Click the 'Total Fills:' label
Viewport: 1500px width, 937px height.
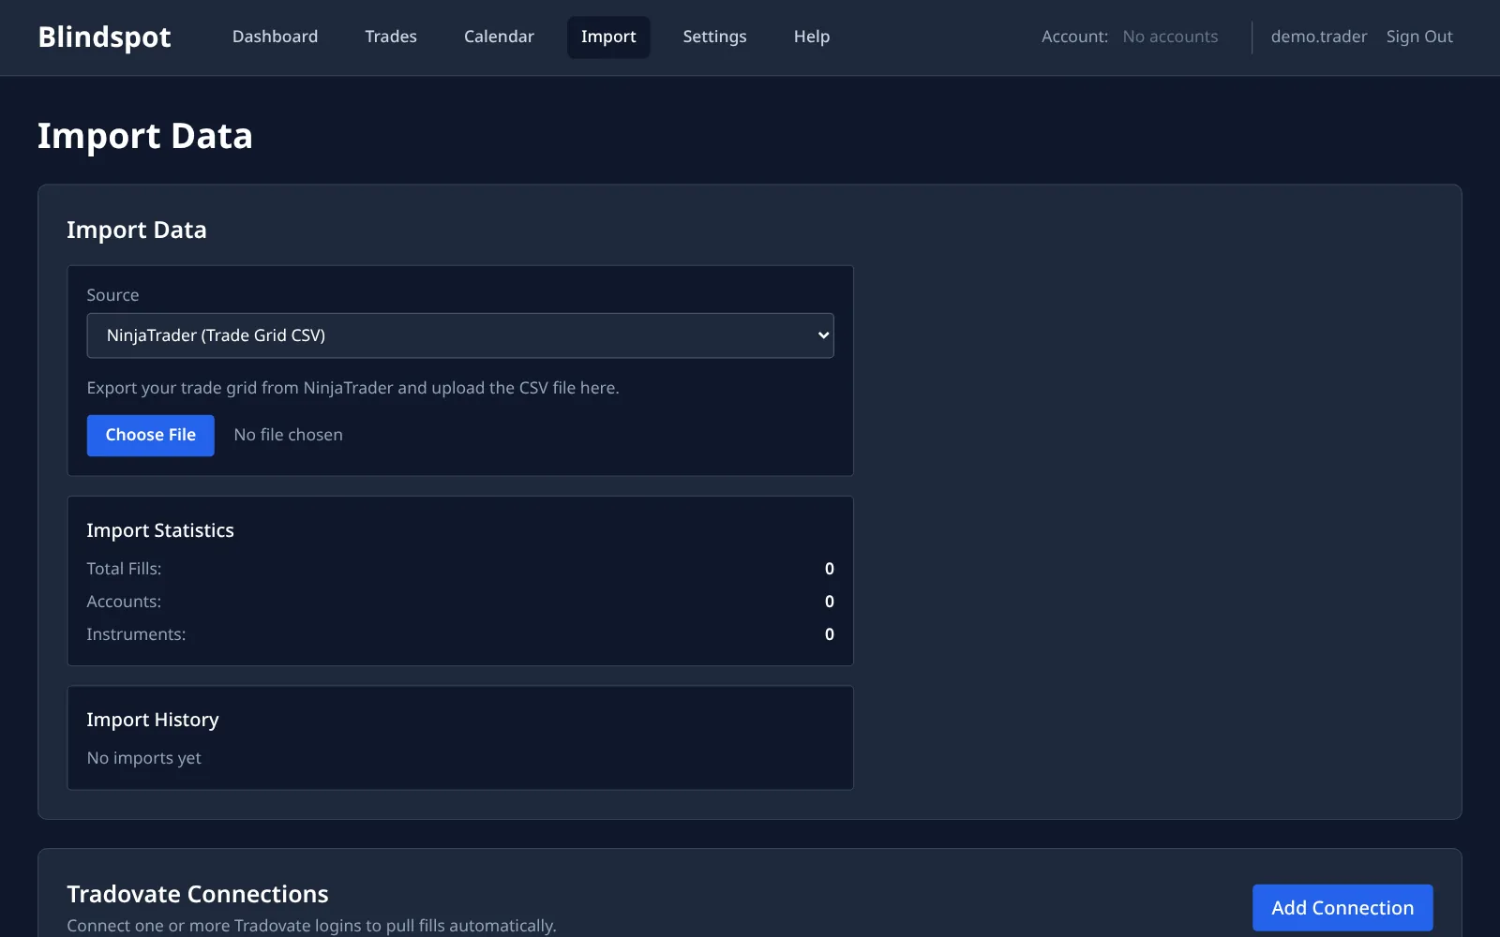[124, 569]
